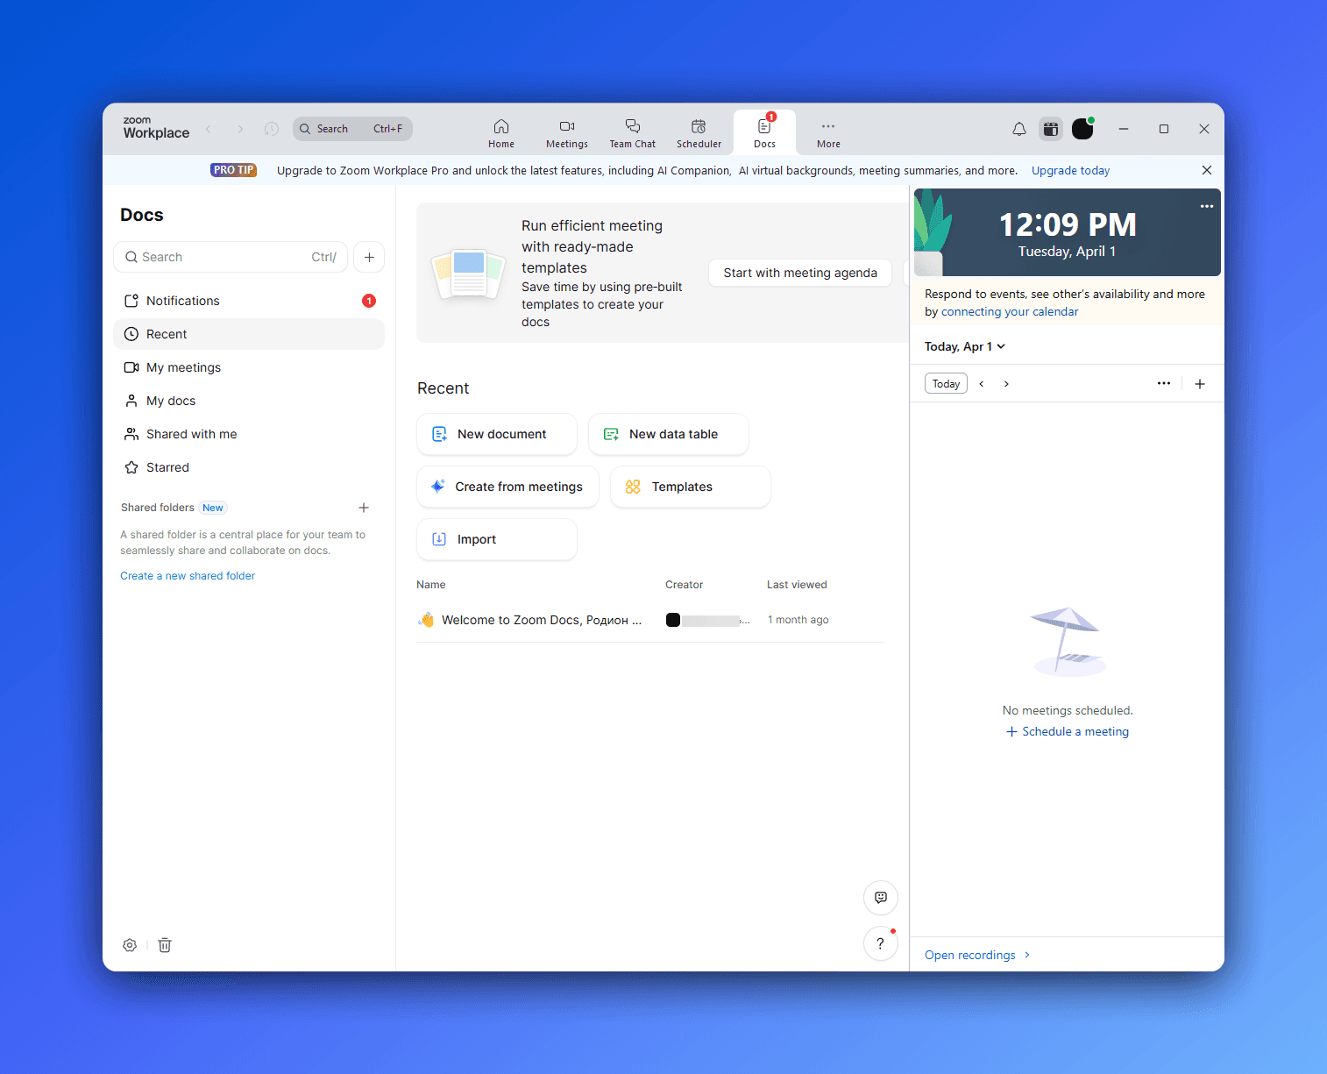Click the navigate back arrow

(x=209, y=129)
